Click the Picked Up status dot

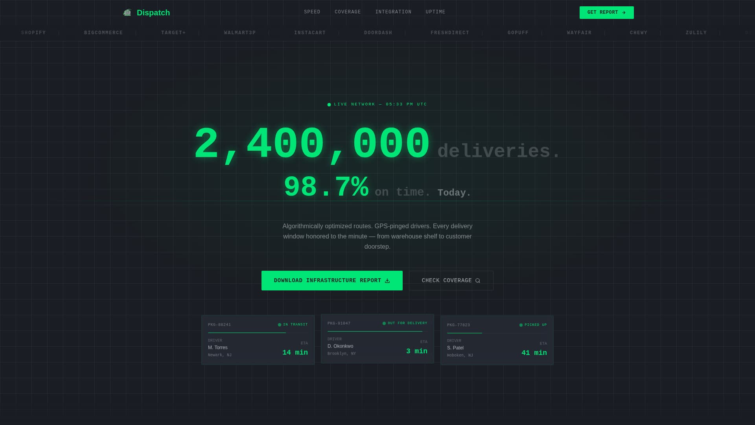tap(521, 325)
